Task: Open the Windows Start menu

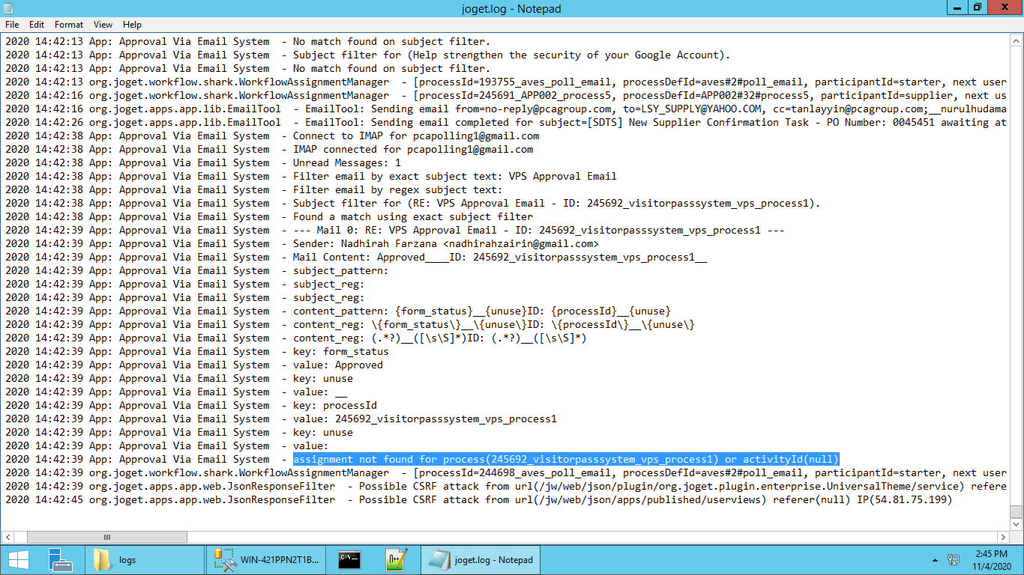Action: point(19,559)
